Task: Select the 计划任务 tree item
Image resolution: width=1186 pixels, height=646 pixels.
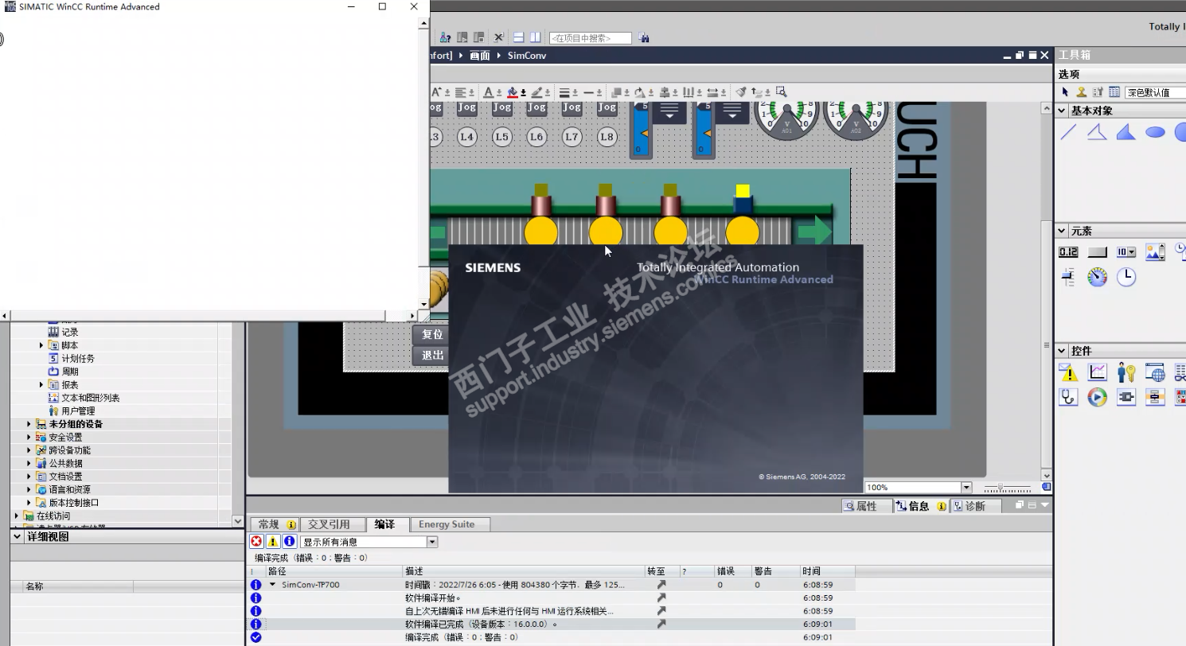Action: coord(77,359)
